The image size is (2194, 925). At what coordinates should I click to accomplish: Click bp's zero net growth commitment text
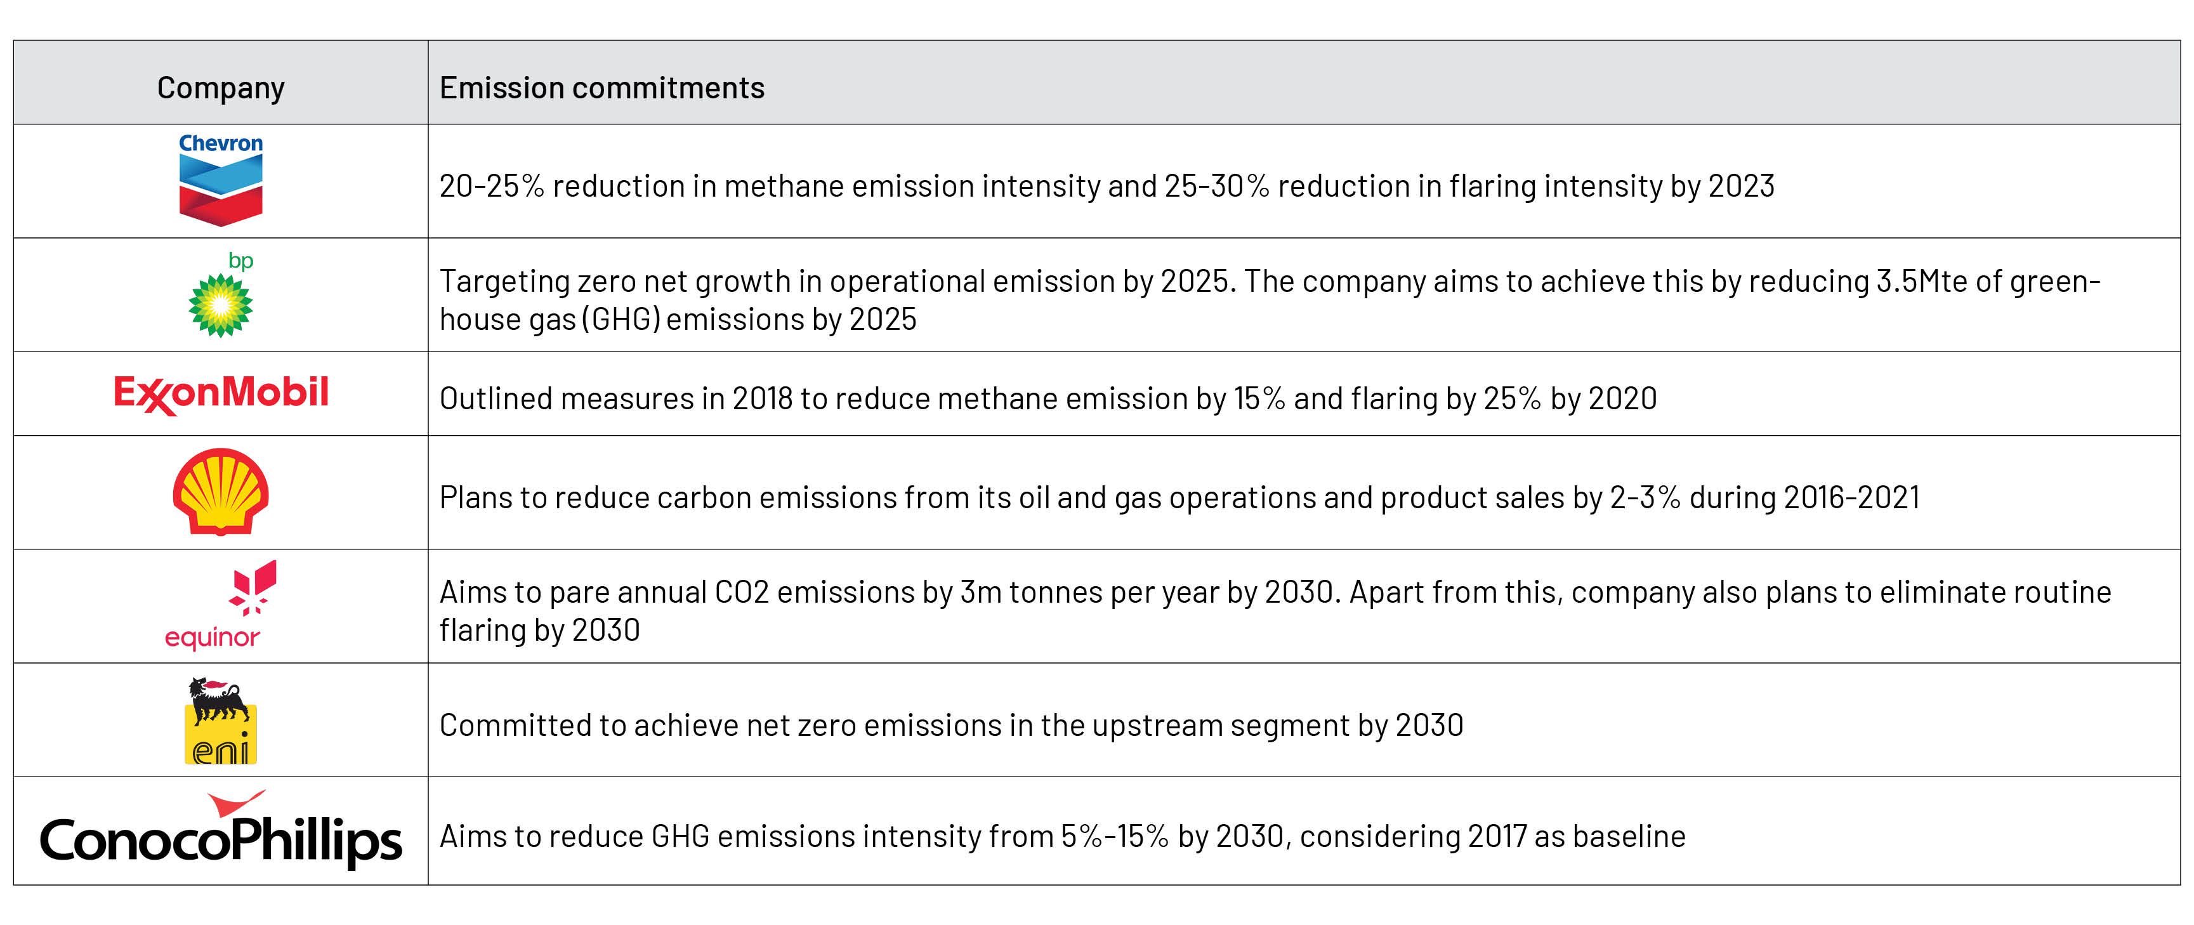click(1270, 300)
